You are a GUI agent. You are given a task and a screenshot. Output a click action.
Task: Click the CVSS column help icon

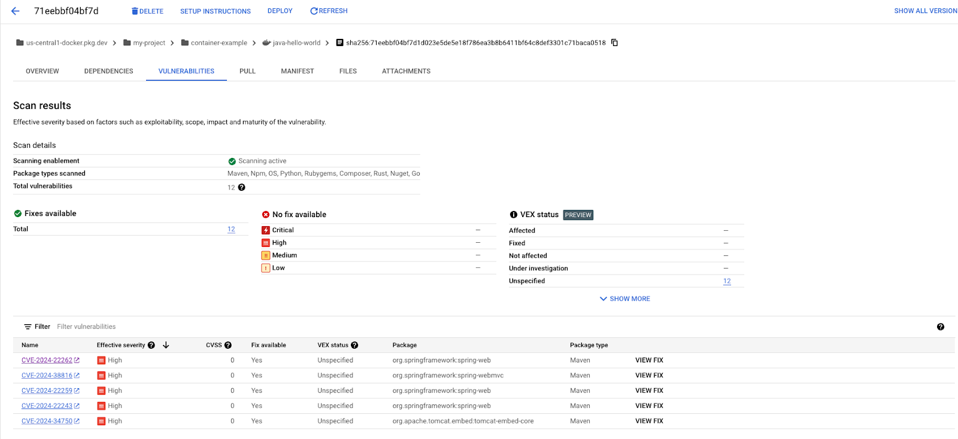click(228, 345)
